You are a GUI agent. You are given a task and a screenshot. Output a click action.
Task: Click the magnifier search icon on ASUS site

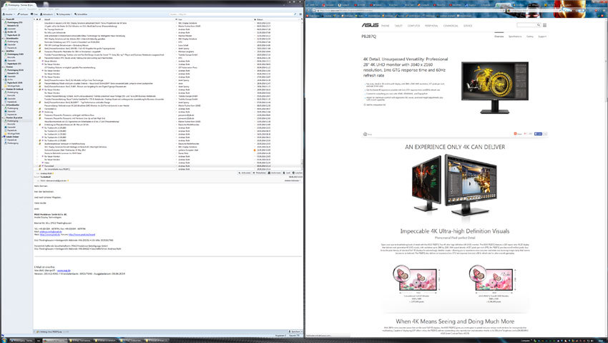point(539,25)
